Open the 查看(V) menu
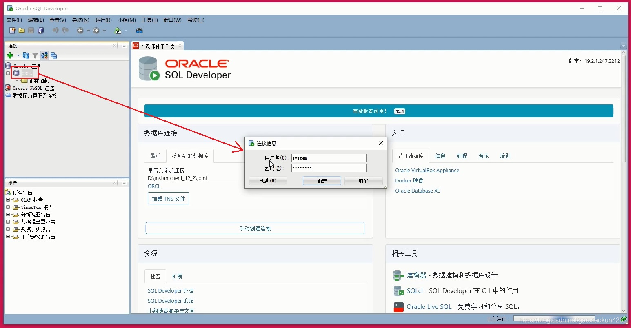Screen dimensions: 631x328 point(58,20)
